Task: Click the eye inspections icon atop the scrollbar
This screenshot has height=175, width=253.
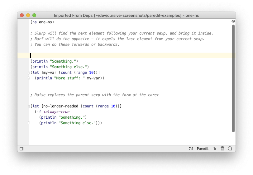Action: click(233, 21)
